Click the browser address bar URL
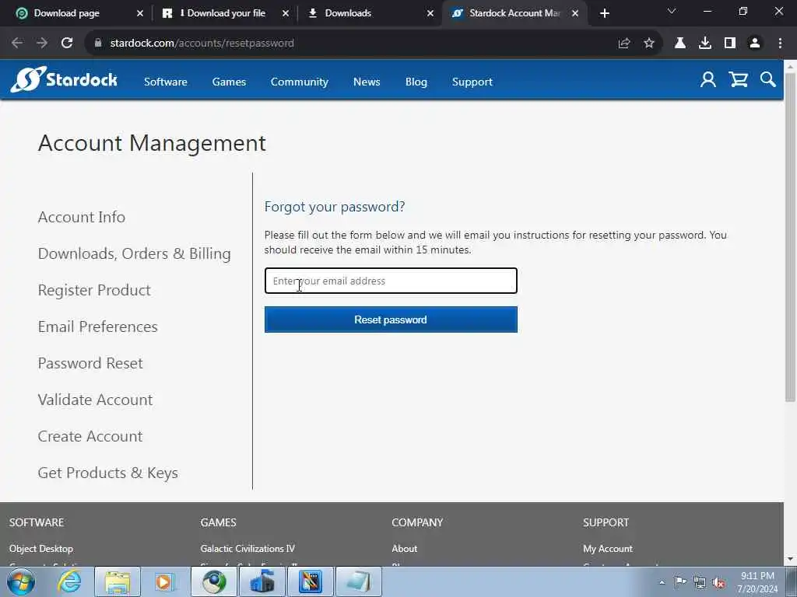 202,44
